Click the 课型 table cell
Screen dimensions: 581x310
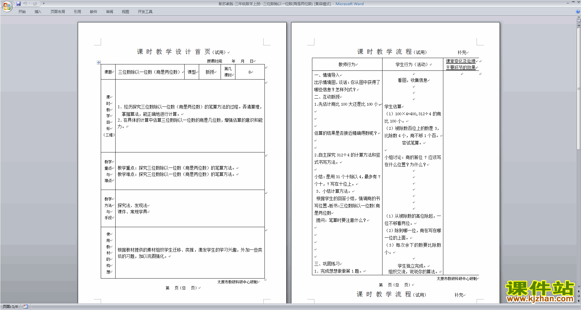tap(192, 72)
